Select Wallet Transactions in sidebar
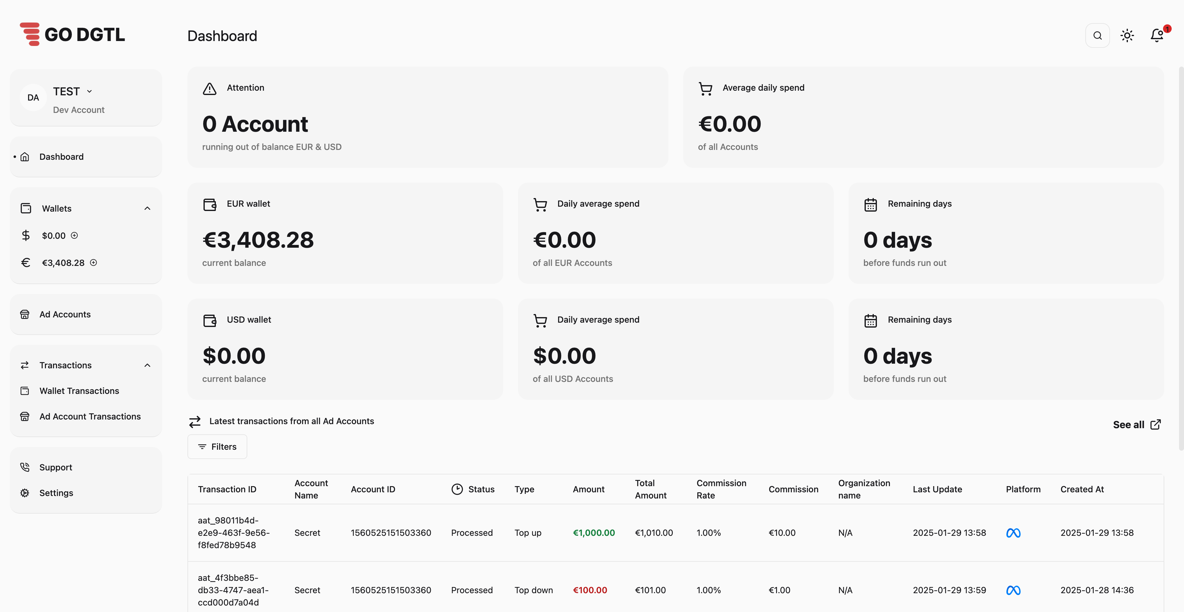Image resolution: width=1184 pixels, height=612 pixels. click(x=79, y=391)
